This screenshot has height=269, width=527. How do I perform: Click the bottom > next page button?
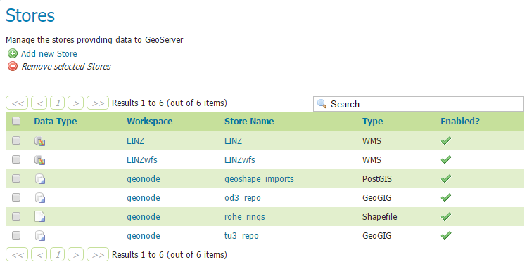coord(75,254)
